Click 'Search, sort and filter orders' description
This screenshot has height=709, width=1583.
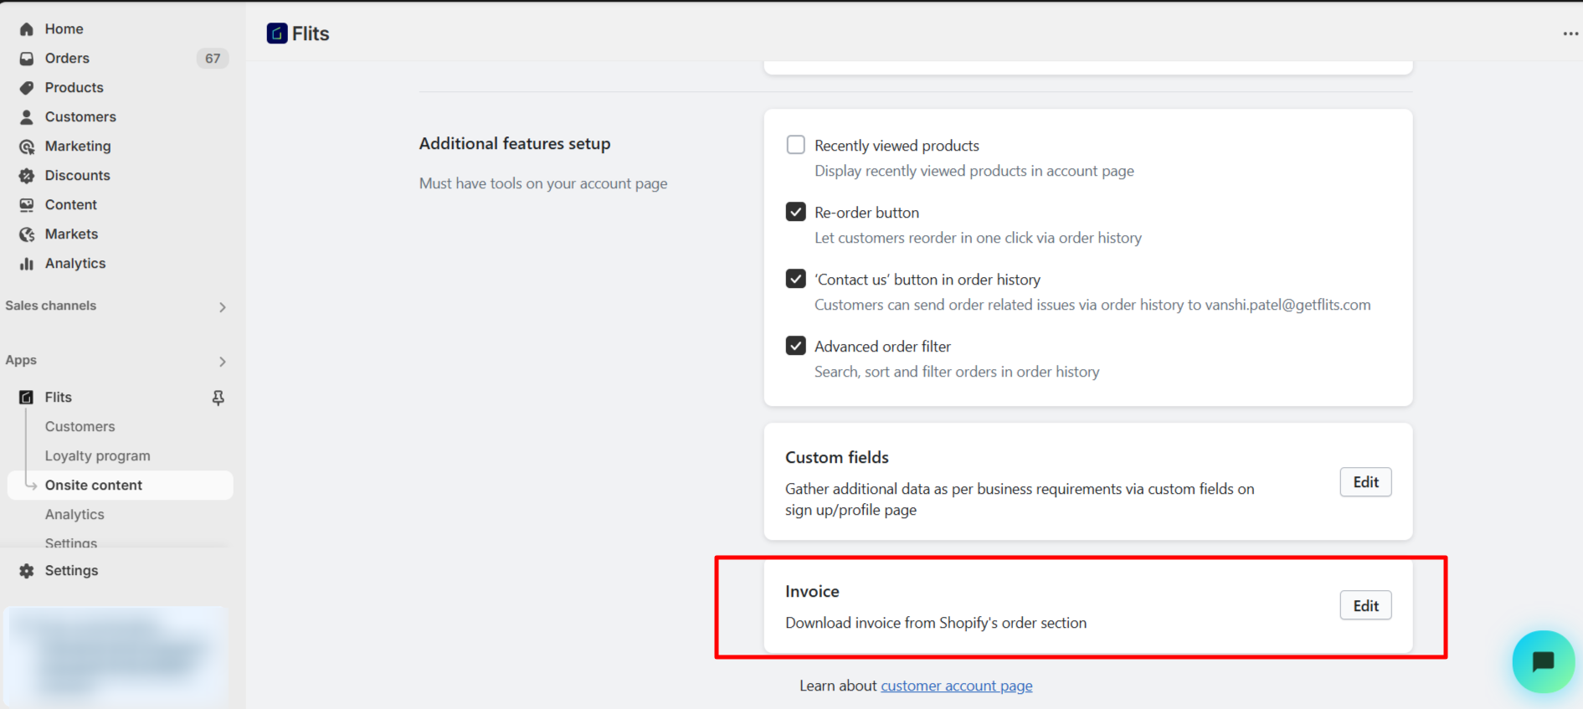point(957,372)
